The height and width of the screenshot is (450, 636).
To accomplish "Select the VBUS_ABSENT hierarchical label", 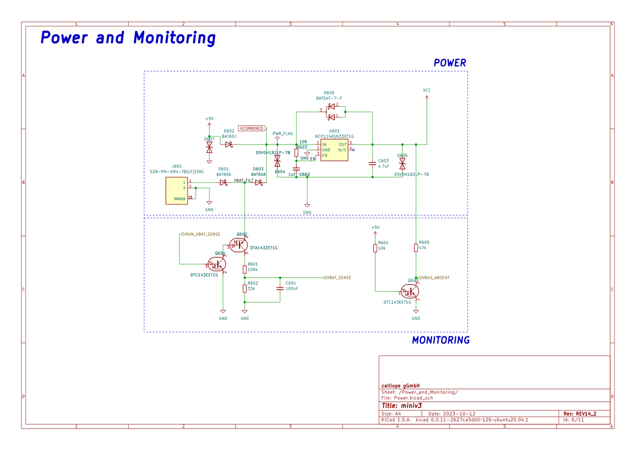I will pyautogui.click(x=434, y=278).
